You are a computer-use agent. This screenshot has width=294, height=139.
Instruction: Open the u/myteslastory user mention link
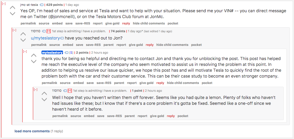coord(45,38)
